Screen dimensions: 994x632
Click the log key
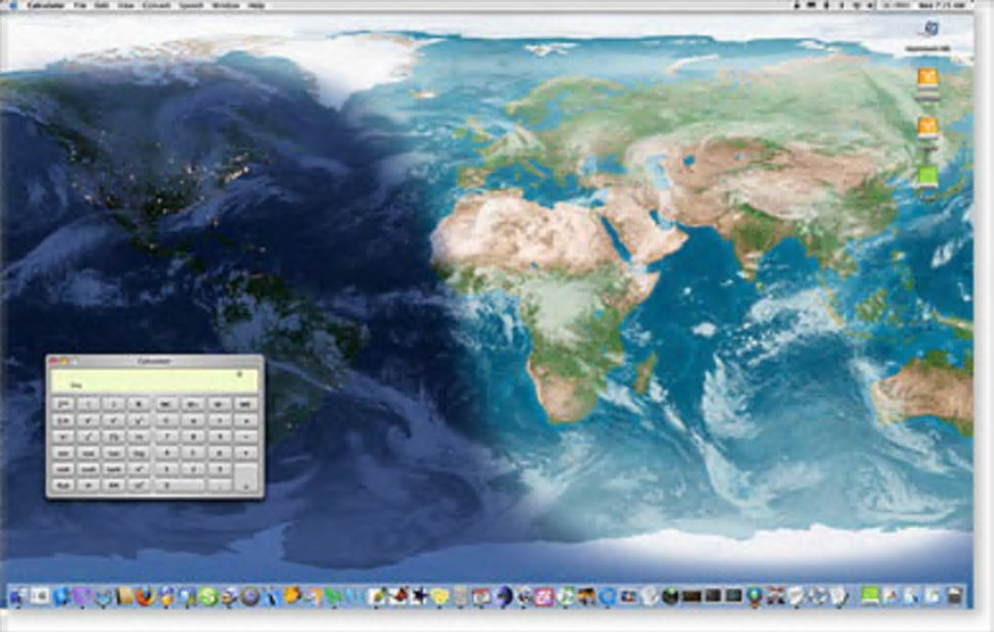point(137,453)
